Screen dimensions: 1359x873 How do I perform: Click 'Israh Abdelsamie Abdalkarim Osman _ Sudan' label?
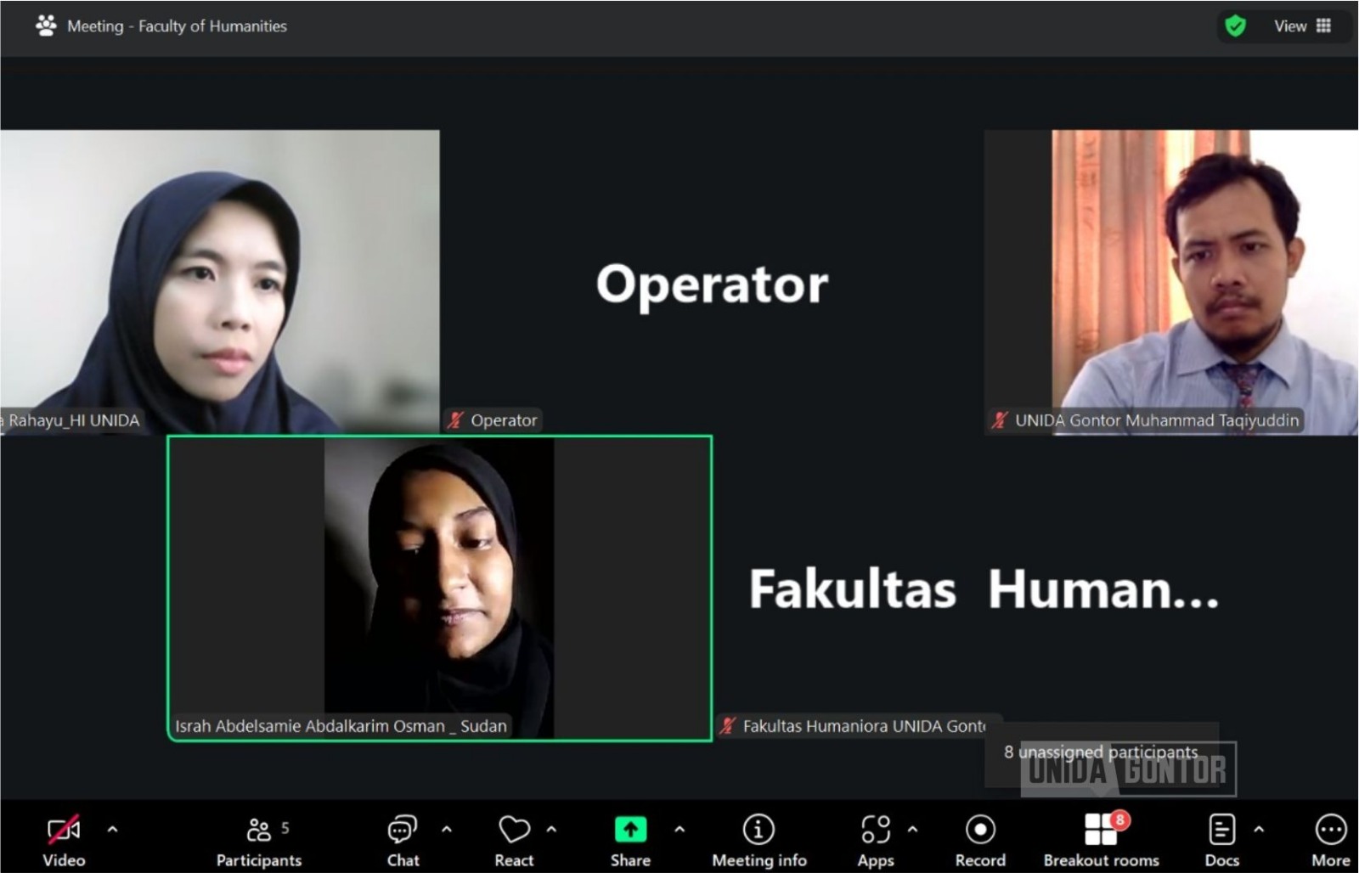pos(341,726)
